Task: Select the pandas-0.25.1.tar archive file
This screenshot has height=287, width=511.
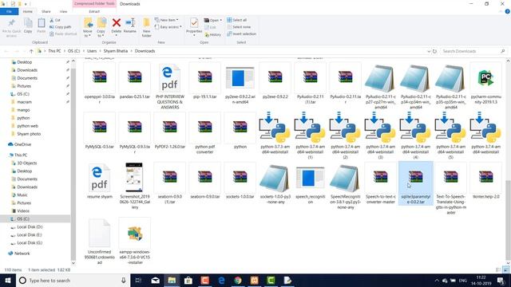Action: pyautogui.click(x=135, y=81)
